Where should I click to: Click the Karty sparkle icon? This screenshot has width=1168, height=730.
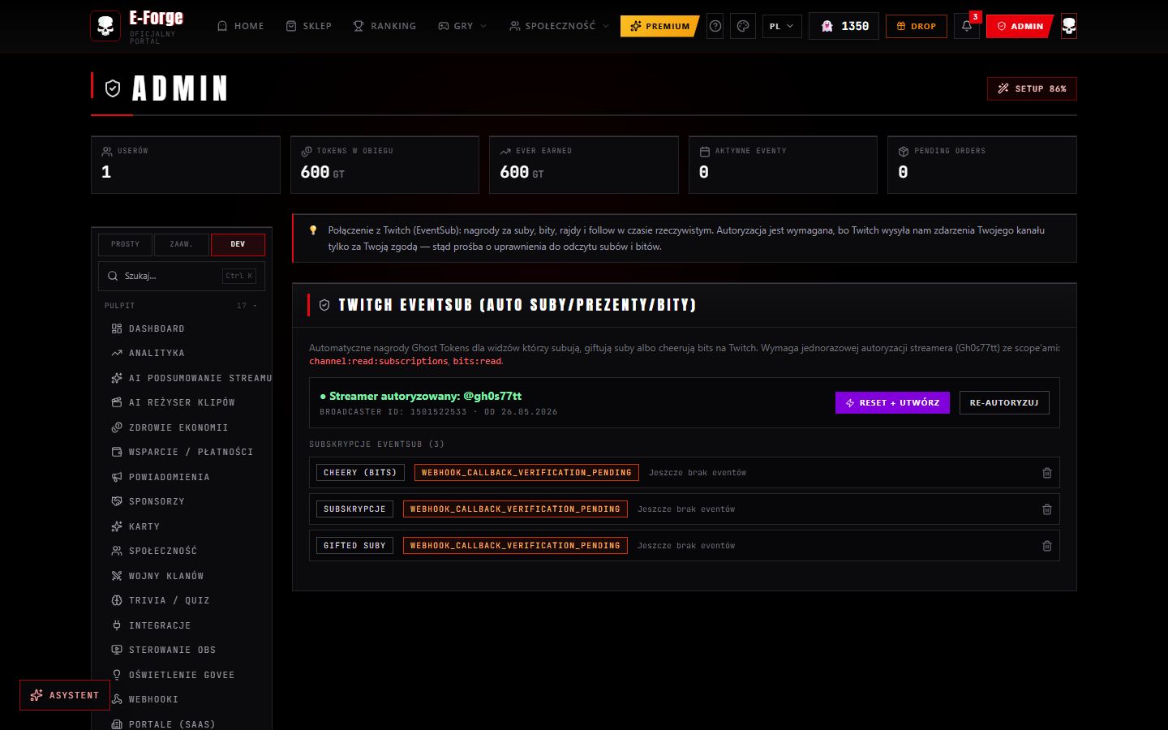(117, 526)
